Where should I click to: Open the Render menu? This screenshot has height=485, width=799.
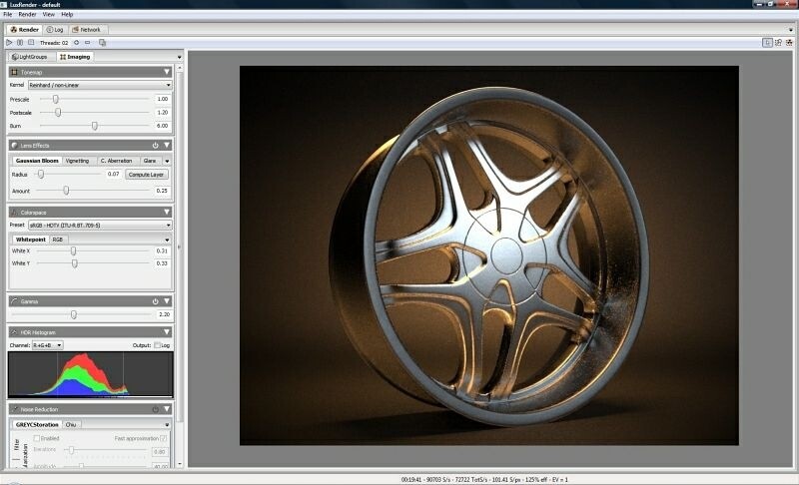pyautogui.click(x=27, y=14)
